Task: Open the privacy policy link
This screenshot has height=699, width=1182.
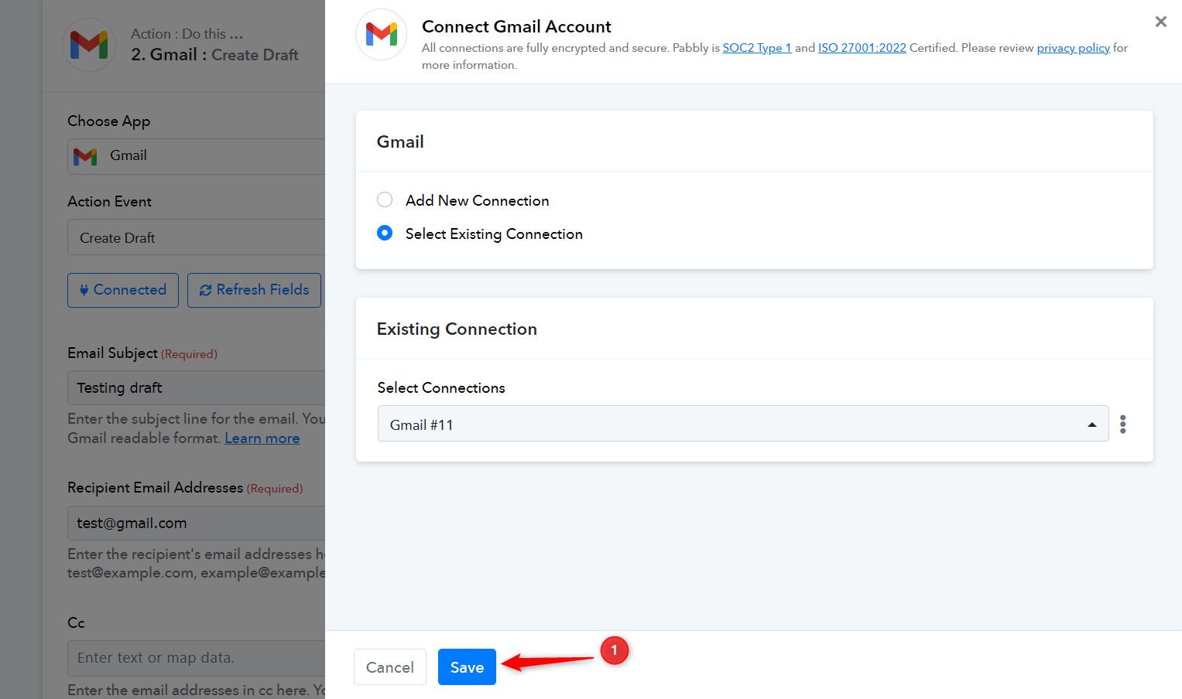Action: (x=1074, y=48)
